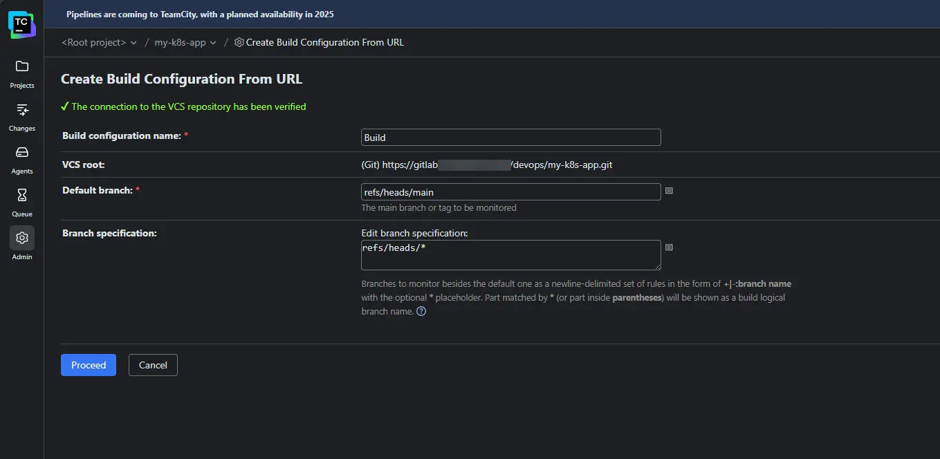Expand the my-k8s-app breadcrumb chevron

(x=213, y=43)
